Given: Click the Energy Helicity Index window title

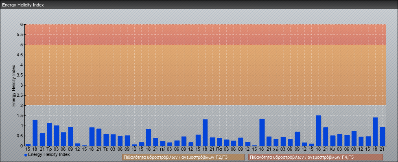Looking at the screenshot, I should pos(23,5).
